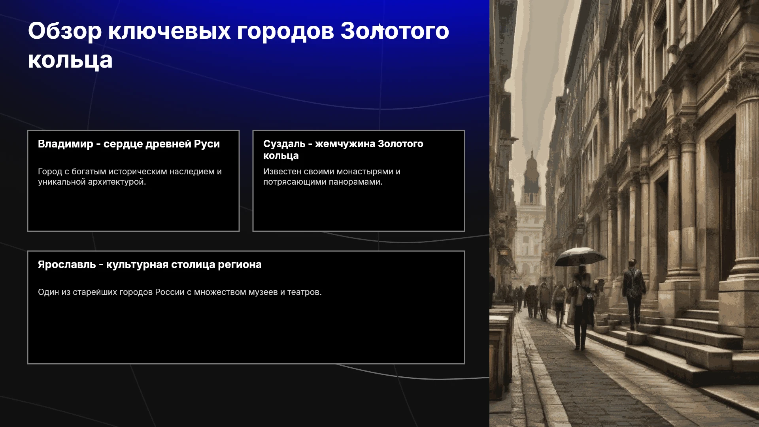
Task: Click "кольца" on the title's second line
Action: tap(70, 60)
